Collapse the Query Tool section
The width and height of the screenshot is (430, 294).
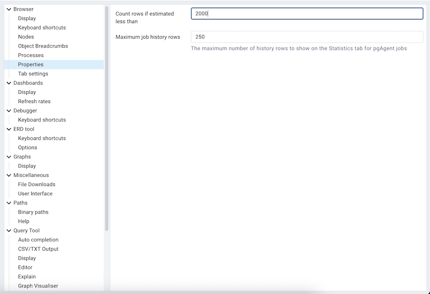click(8, 230)
